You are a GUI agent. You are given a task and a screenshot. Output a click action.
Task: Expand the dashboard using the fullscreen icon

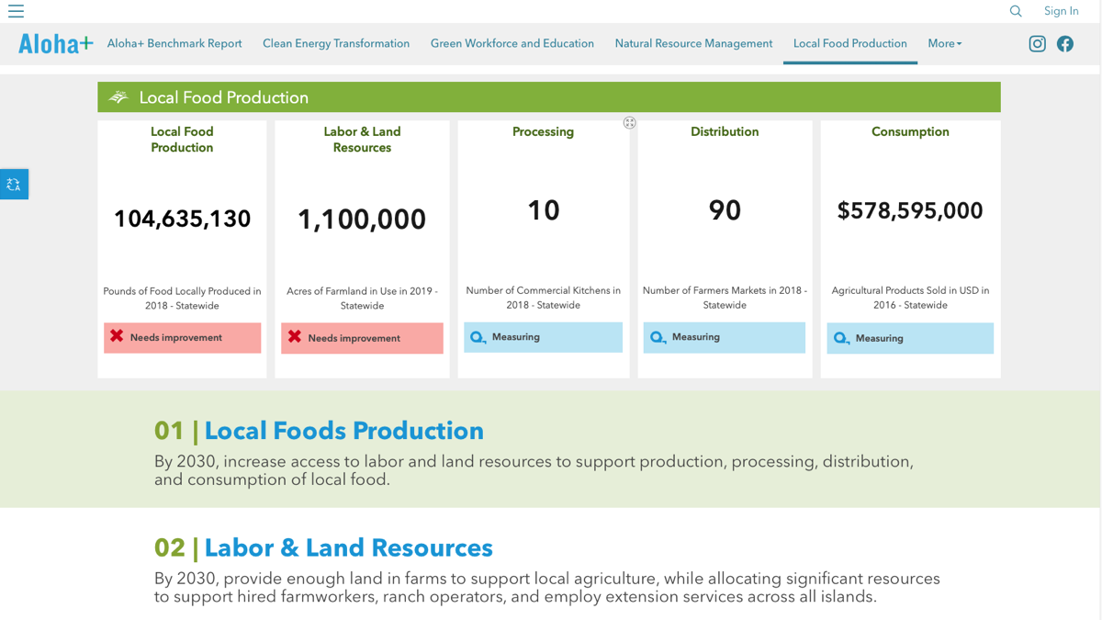[x=629, y=122]
